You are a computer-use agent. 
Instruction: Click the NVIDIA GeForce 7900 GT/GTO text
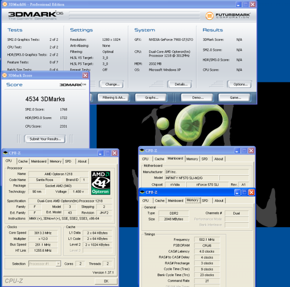tap(171, 39)
